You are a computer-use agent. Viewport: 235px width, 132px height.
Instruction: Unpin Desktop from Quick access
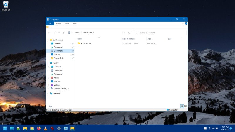(73, 43)
